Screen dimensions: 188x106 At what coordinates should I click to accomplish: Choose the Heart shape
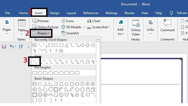(x=67, y=95)
